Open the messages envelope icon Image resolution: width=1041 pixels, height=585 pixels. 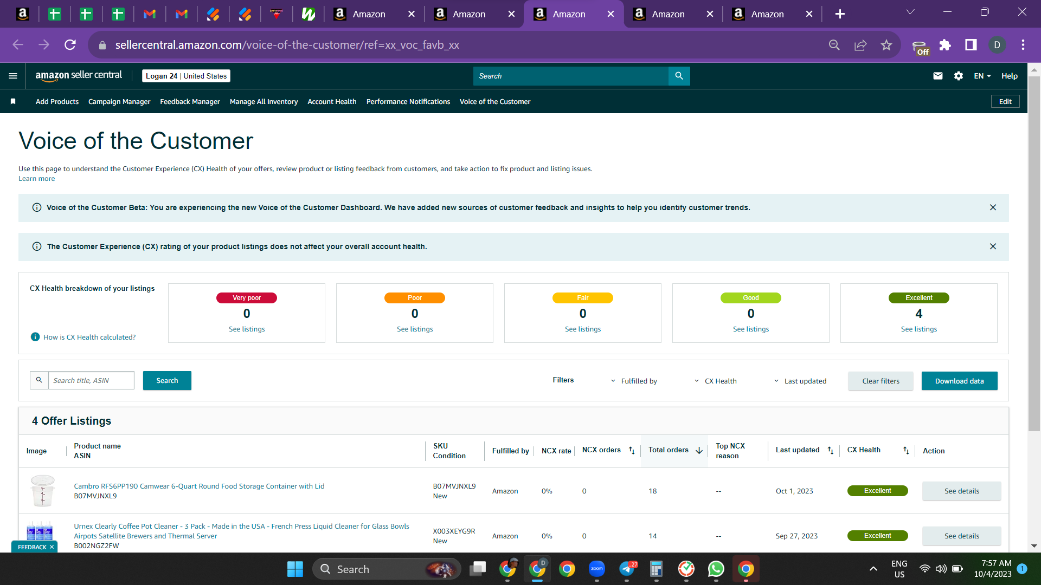click(937, 76)
